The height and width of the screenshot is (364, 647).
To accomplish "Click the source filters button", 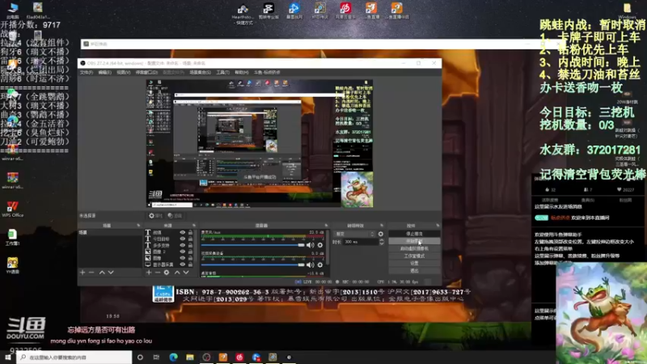I will click(175, 215).
